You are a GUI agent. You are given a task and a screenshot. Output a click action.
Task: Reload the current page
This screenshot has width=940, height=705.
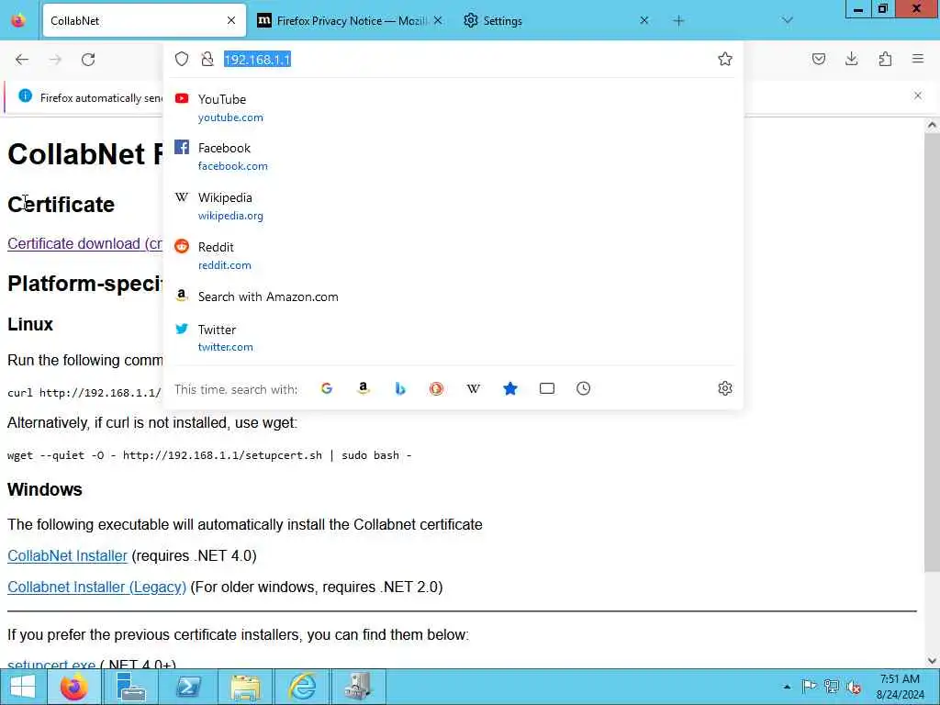pos(88,60)
